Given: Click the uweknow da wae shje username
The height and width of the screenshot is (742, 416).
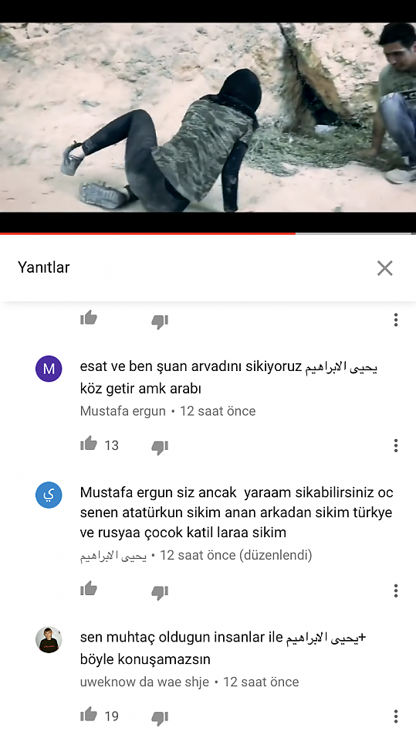Looking at the screenshot, I should point(144,682).
